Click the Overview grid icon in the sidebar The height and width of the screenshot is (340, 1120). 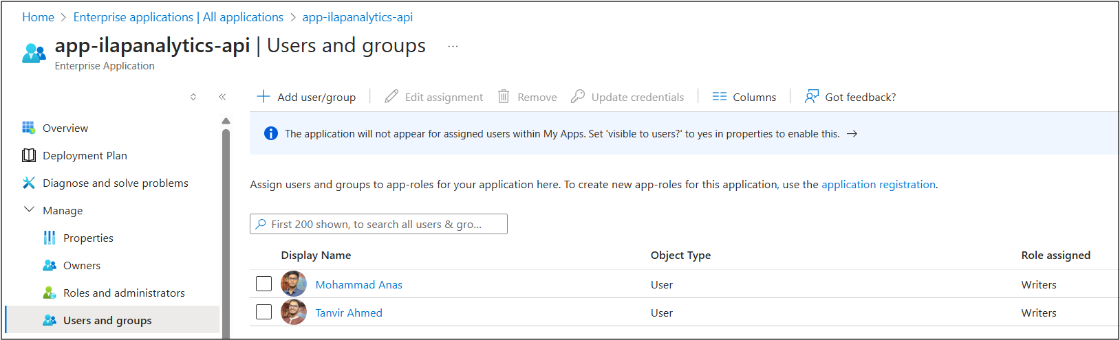tap(28, 128)
